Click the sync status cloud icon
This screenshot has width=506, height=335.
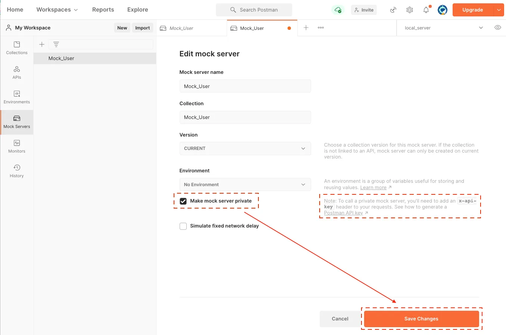(x=338, y=10)
